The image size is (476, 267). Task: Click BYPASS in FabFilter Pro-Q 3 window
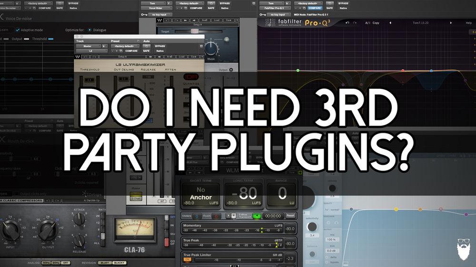(343, 3)
